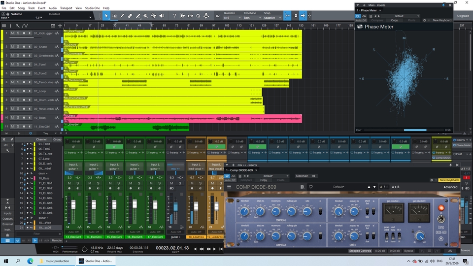This screenshot has width=473, height=266.
Task: Select the Listen speaker tool
Action: pos(162,16)
